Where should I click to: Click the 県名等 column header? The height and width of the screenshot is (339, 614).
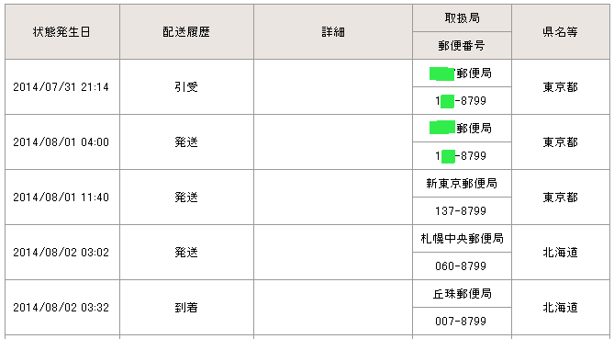561,32
